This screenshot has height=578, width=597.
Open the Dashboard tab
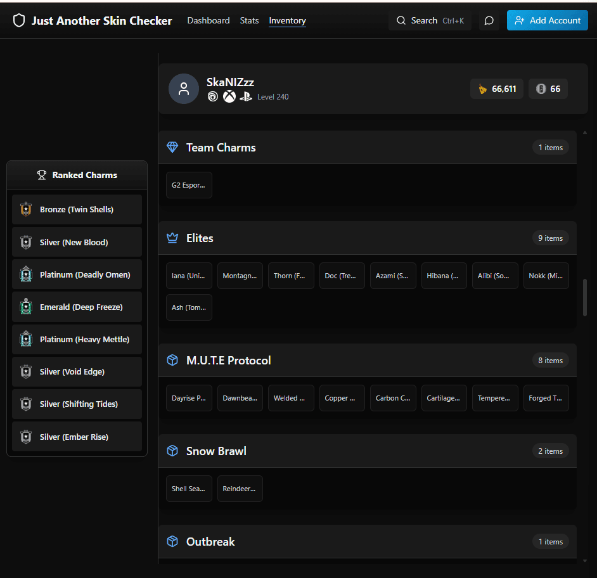[x=209, y=20]
